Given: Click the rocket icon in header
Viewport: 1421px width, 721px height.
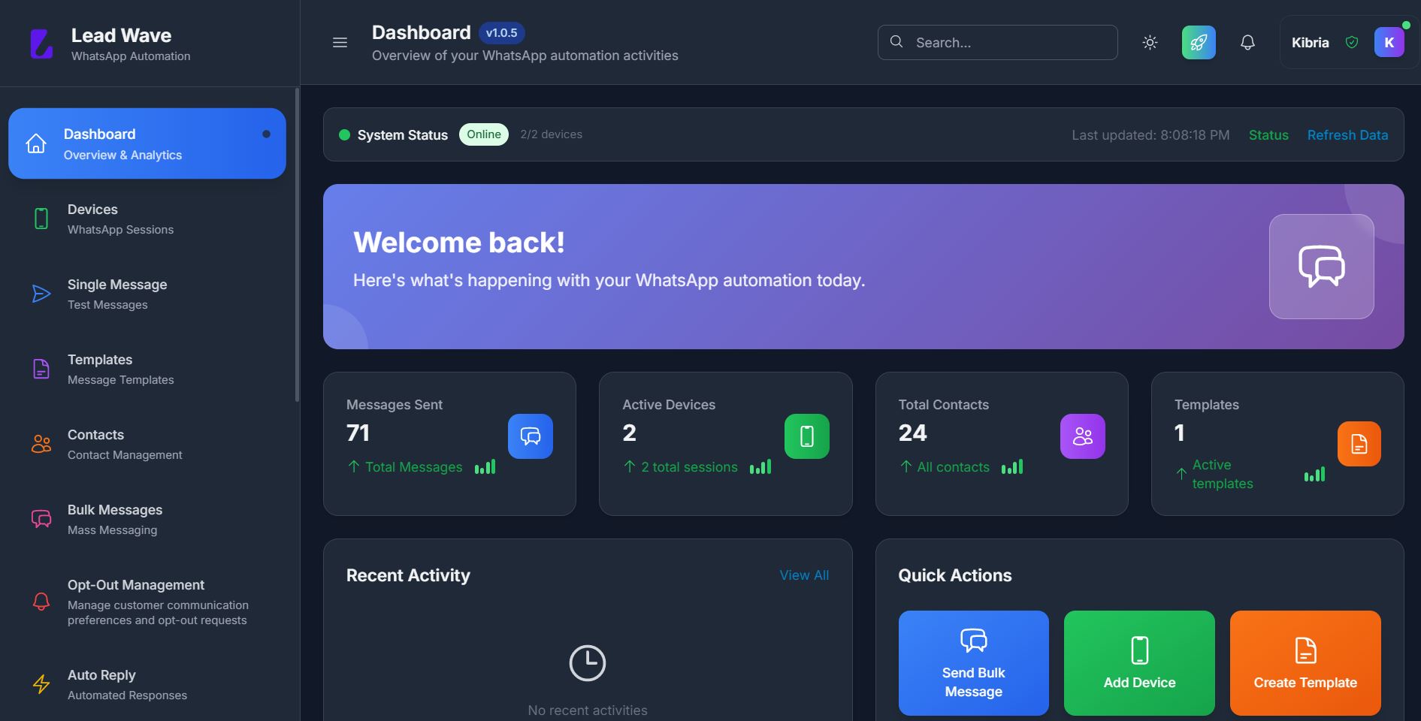Looking at the screenshot, I should (1198, 43).
